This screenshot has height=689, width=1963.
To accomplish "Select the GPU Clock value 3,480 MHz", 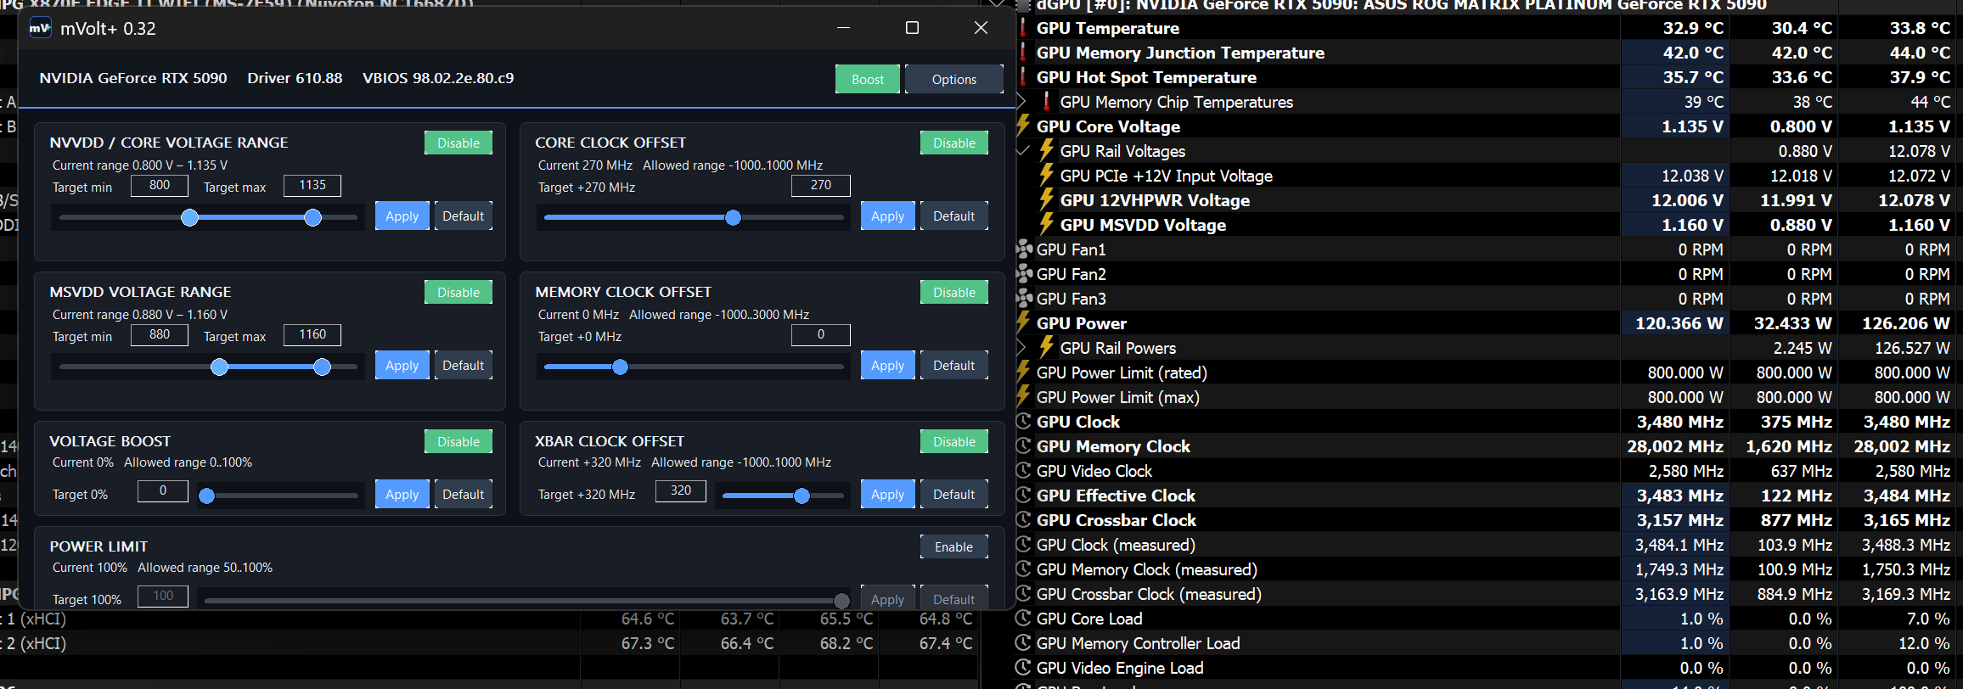I will click(x=1680, y=422).
